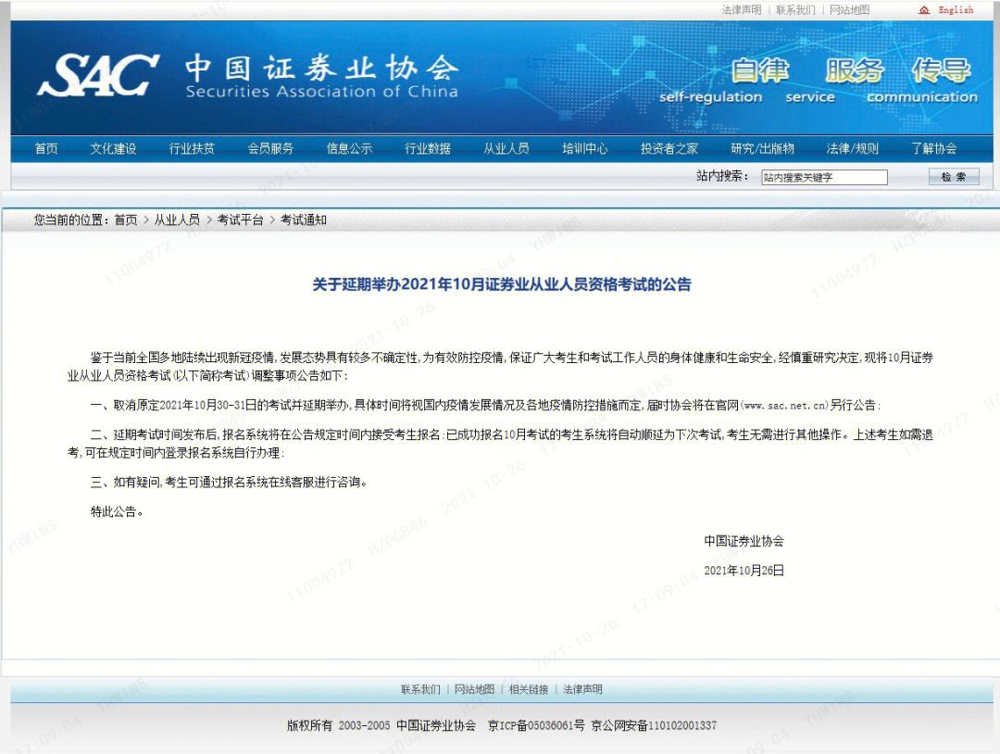Click the SAC logo in the header
The width and height of the screenshot is (1000, 754).
(x=97, y=76)
